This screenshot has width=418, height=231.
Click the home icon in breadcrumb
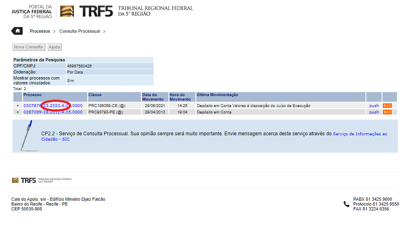[17, 31]
